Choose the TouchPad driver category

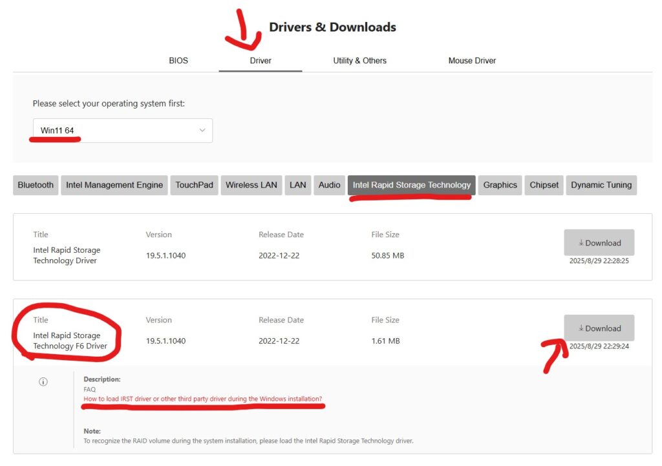[x=194, y=185]
